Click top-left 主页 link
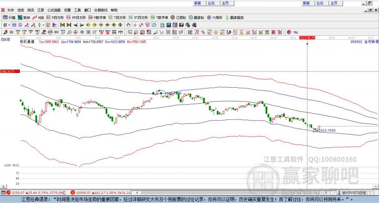Screen dimensions: 379x203 click(x=225, y=3)
